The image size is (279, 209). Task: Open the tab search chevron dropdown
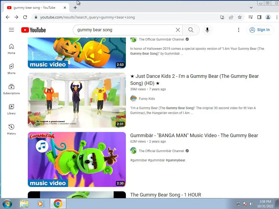tap(251, 8)
